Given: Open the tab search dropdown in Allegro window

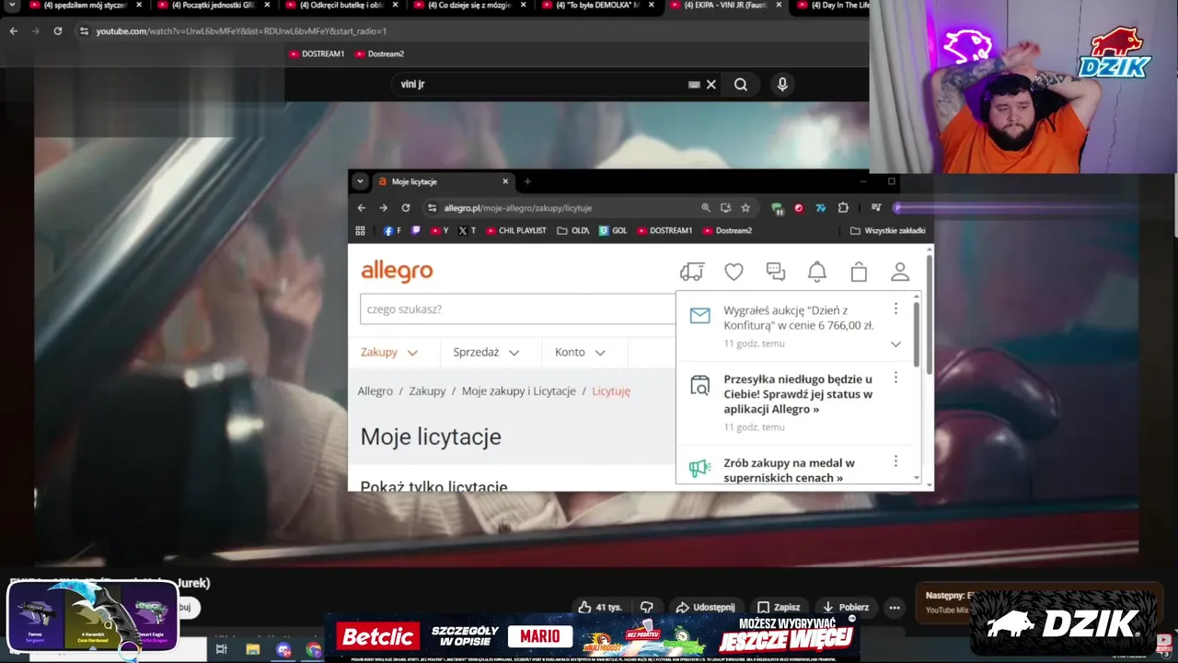Looking at the screenshot, I should point(360,181).
